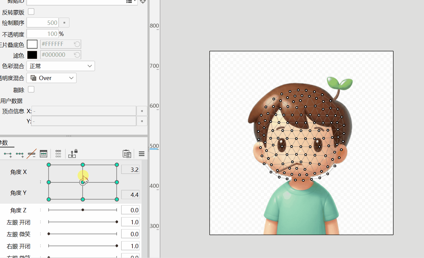
Task: Open the parameter panel hamburger menu
Action: point(141,154)
